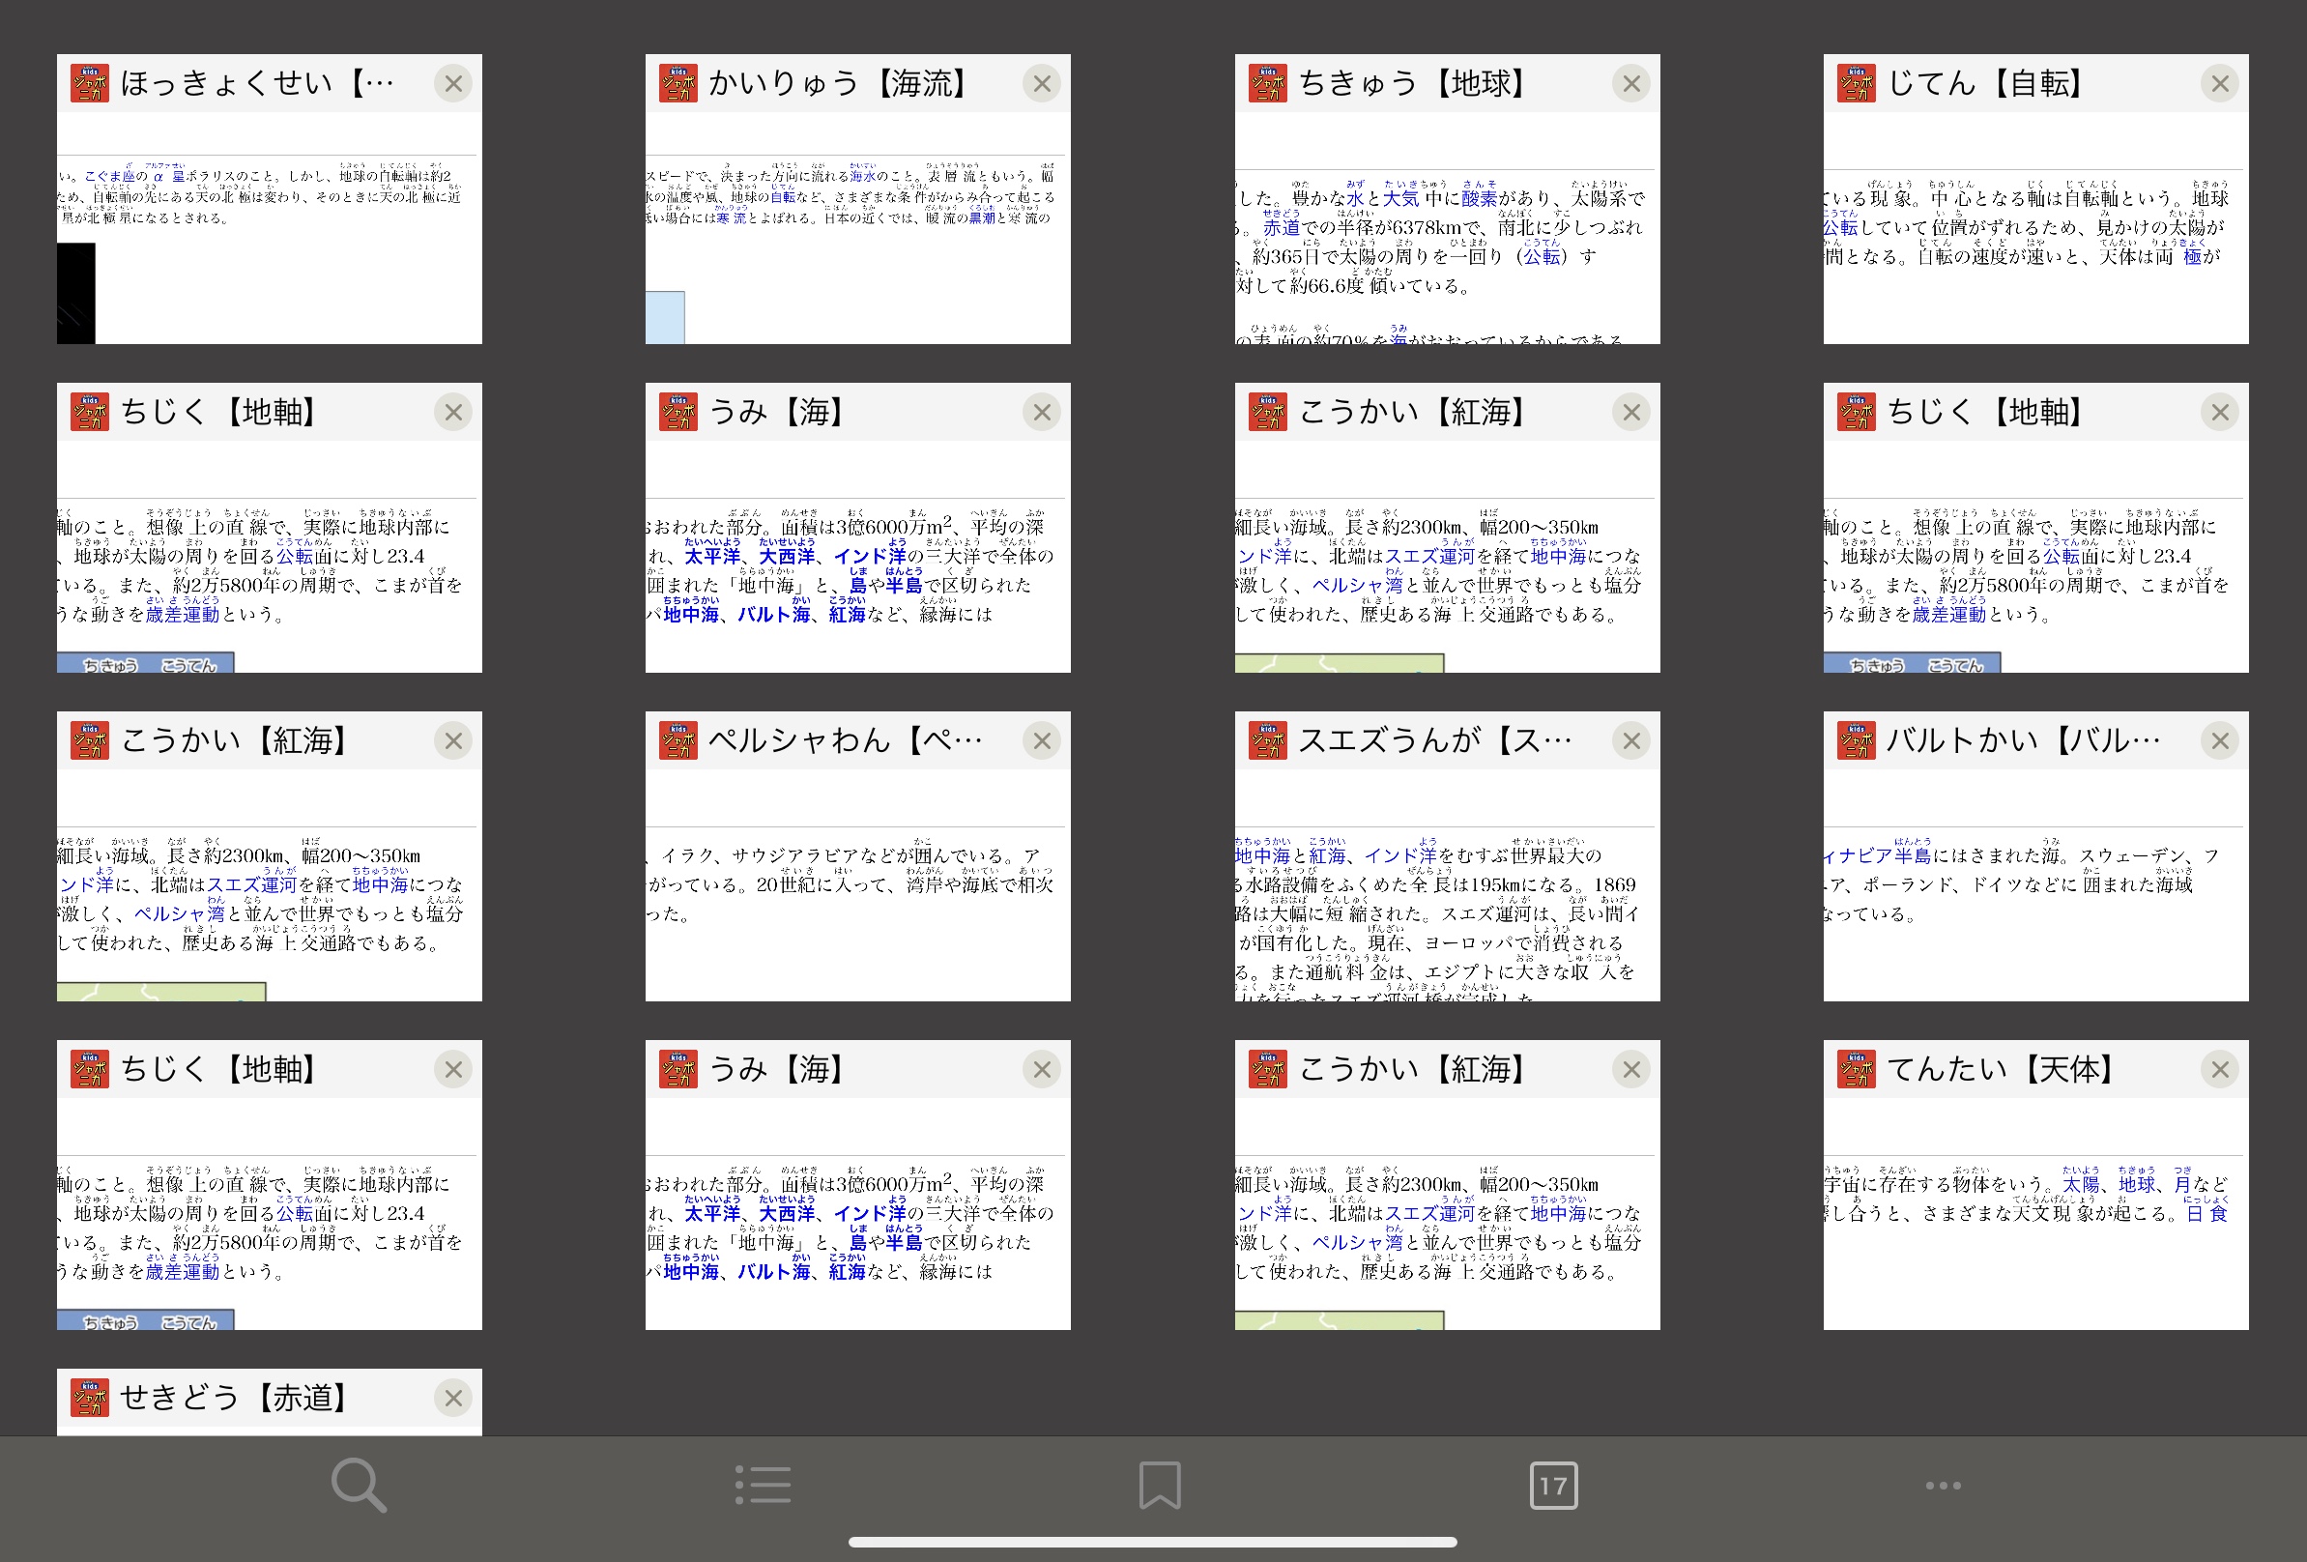This screenshot has width=2307, height=1562.
Task: Click the 大気 link in ちきゅう preview
Action: click(1400, 198)
